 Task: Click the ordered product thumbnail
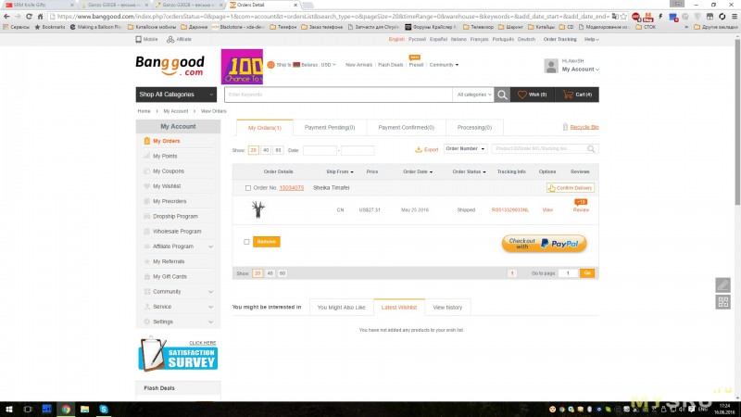click(x=258, y=209)
